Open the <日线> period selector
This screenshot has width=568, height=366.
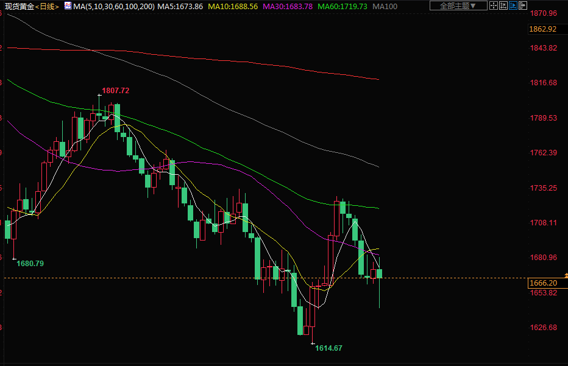click(48, 7)
